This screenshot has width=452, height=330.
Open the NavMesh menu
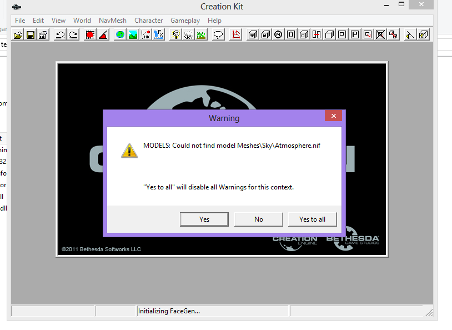tap(113, 21)
